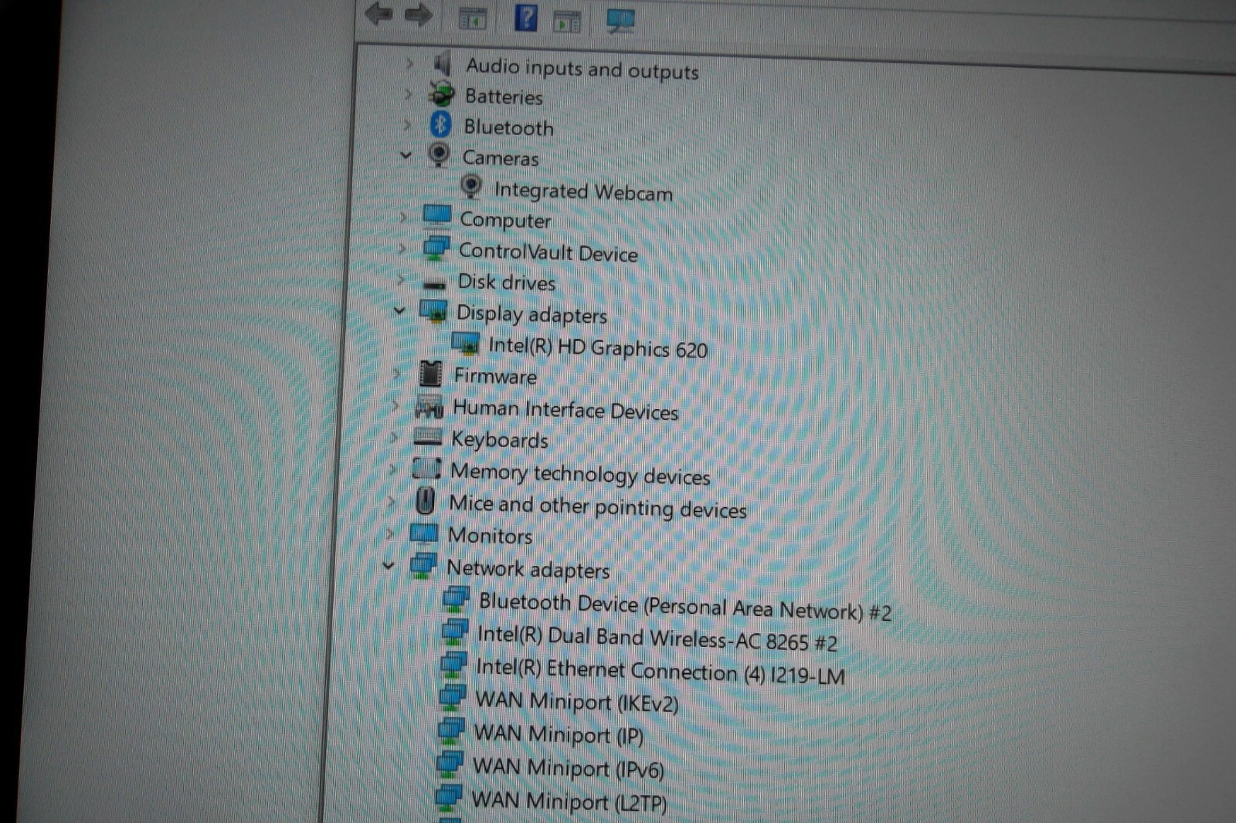This screenshot has height=823, width=1236.
Task: Click the Disk drives icon
Action: point(435,284)
